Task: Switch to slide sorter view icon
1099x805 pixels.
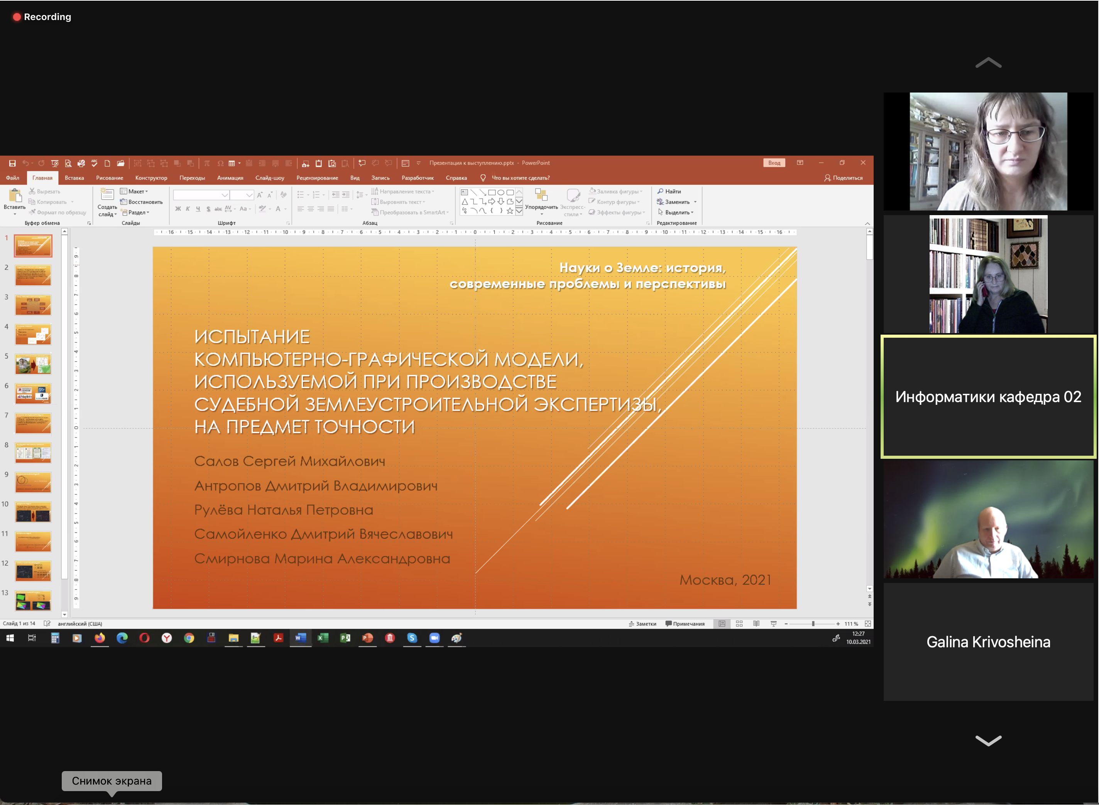Action: coord(739,624)
